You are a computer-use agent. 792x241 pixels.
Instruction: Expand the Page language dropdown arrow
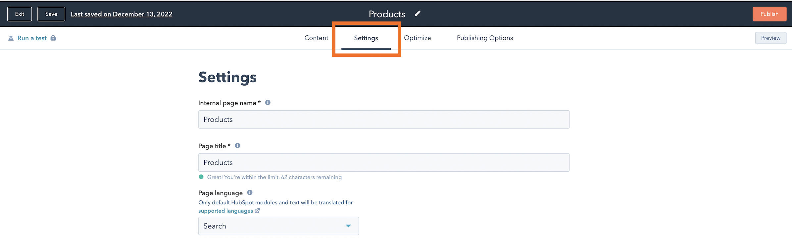coord(348,226)
